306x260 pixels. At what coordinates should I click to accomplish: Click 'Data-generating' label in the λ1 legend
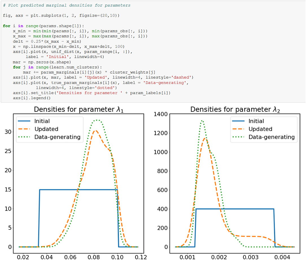[57, 137]
